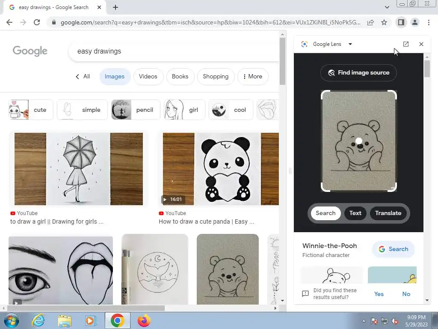The height and width of the screenshot is (329, 438).
Task: Open the bear drawing thumbnail in results
Action: click(228, 269)
